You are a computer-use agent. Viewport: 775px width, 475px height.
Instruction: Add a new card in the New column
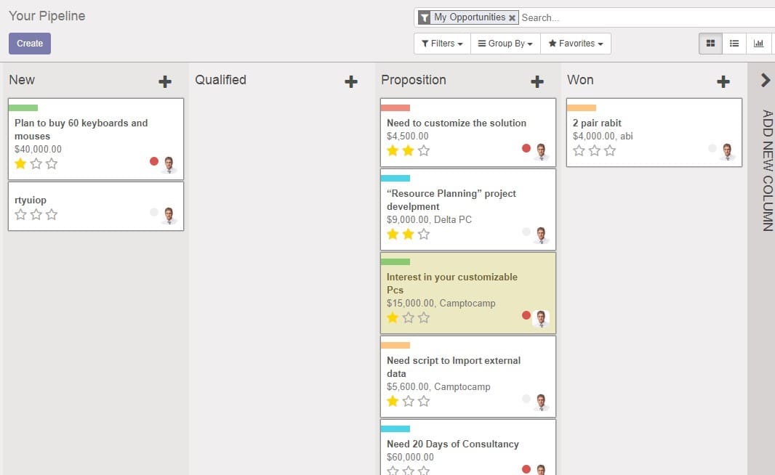165,81
